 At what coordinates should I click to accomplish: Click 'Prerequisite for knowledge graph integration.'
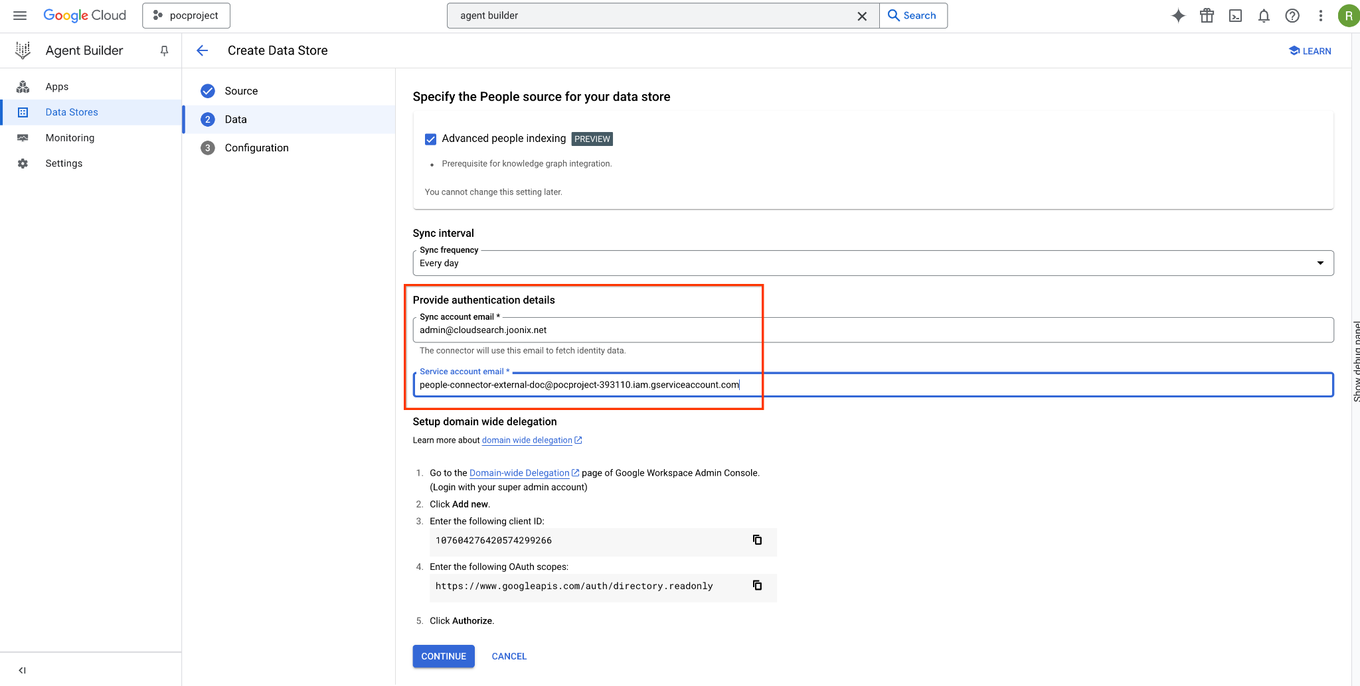pos(527,164)
